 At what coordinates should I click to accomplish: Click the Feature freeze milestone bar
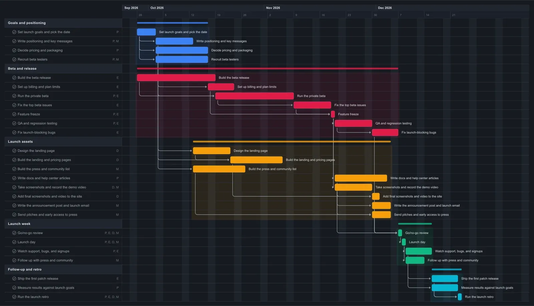333,114
